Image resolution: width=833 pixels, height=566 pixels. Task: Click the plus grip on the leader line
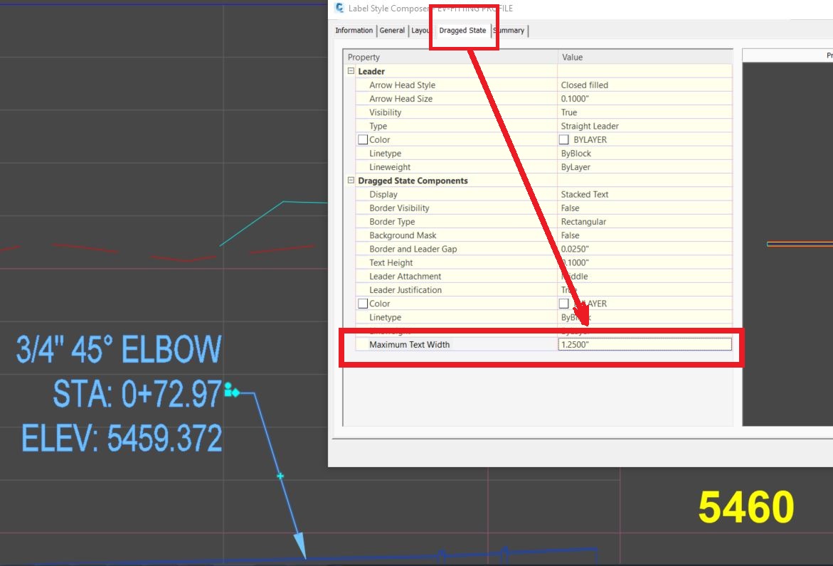click(x=280, y=476)
